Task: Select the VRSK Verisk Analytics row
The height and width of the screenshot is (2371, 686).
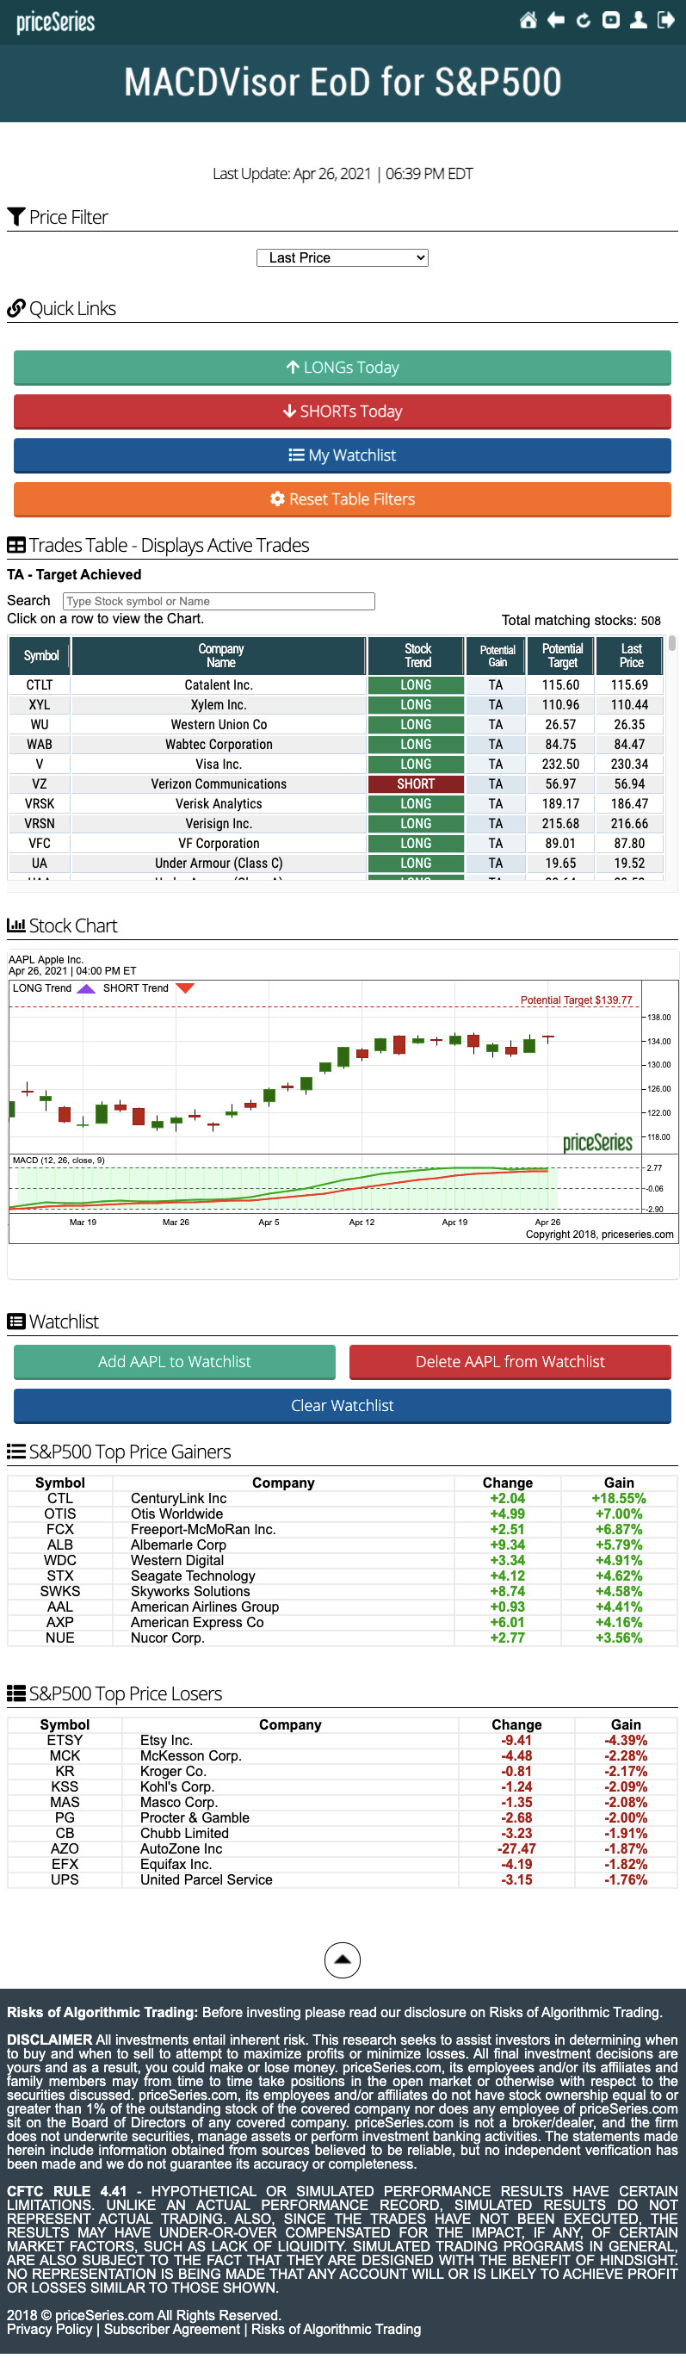Action: pyautogui.click(x=336, y=803)
